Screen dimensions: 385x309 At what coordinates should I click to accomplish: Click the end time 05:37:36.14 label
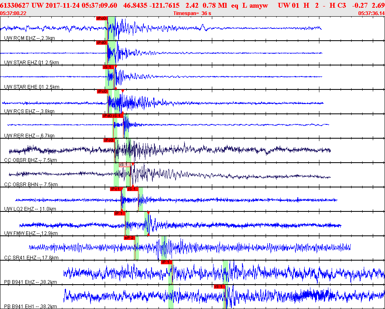click(372, 13)
